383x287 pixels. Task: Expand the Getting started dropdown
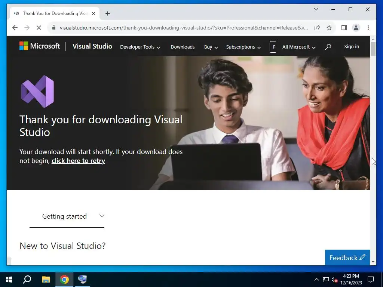point(67,216)
